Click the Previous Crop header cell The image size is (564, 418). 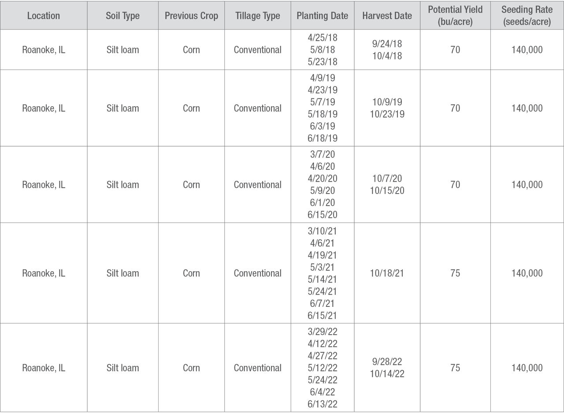[x=191, y=15]
